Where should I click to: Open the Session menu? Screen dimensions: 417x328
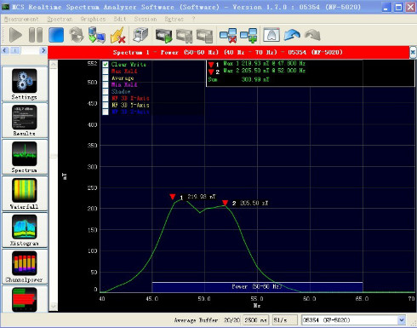pos(146,19)
